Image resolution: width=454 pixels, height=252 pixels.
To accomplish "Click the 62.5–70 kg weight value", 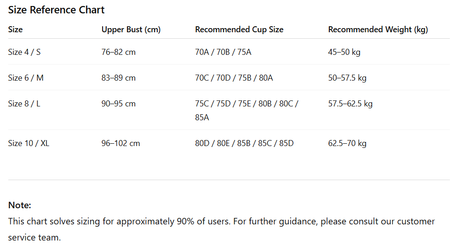I will point(347,143).
